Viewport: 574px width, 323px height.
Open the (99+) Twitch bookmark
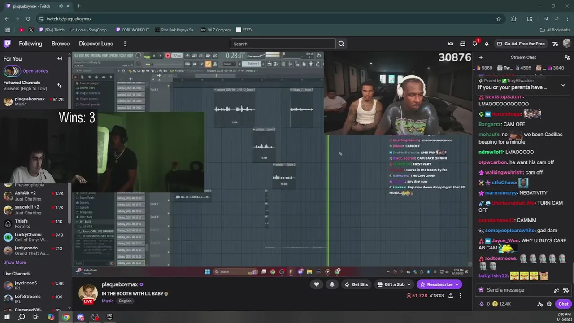coord(52,30)
